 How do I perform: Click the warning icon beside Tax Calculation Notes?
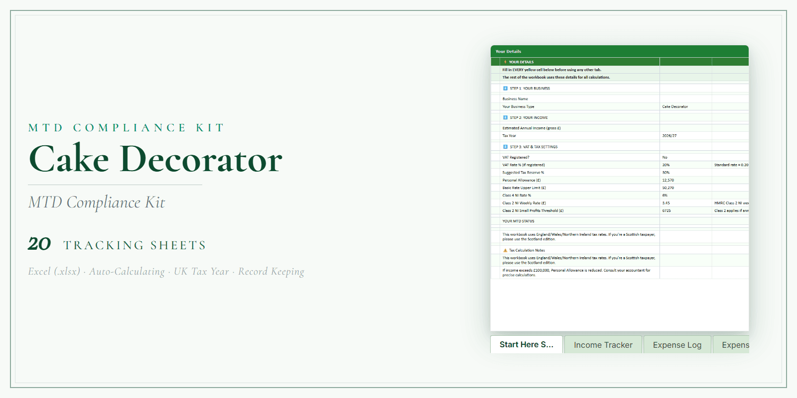click(x=505, y=251)
